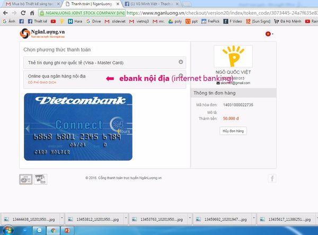This screenshot has height=235, width=318.
Task: Open the yellow lightbulb bookmark icon
Action: pyautogui.click(x=61, y=21)
